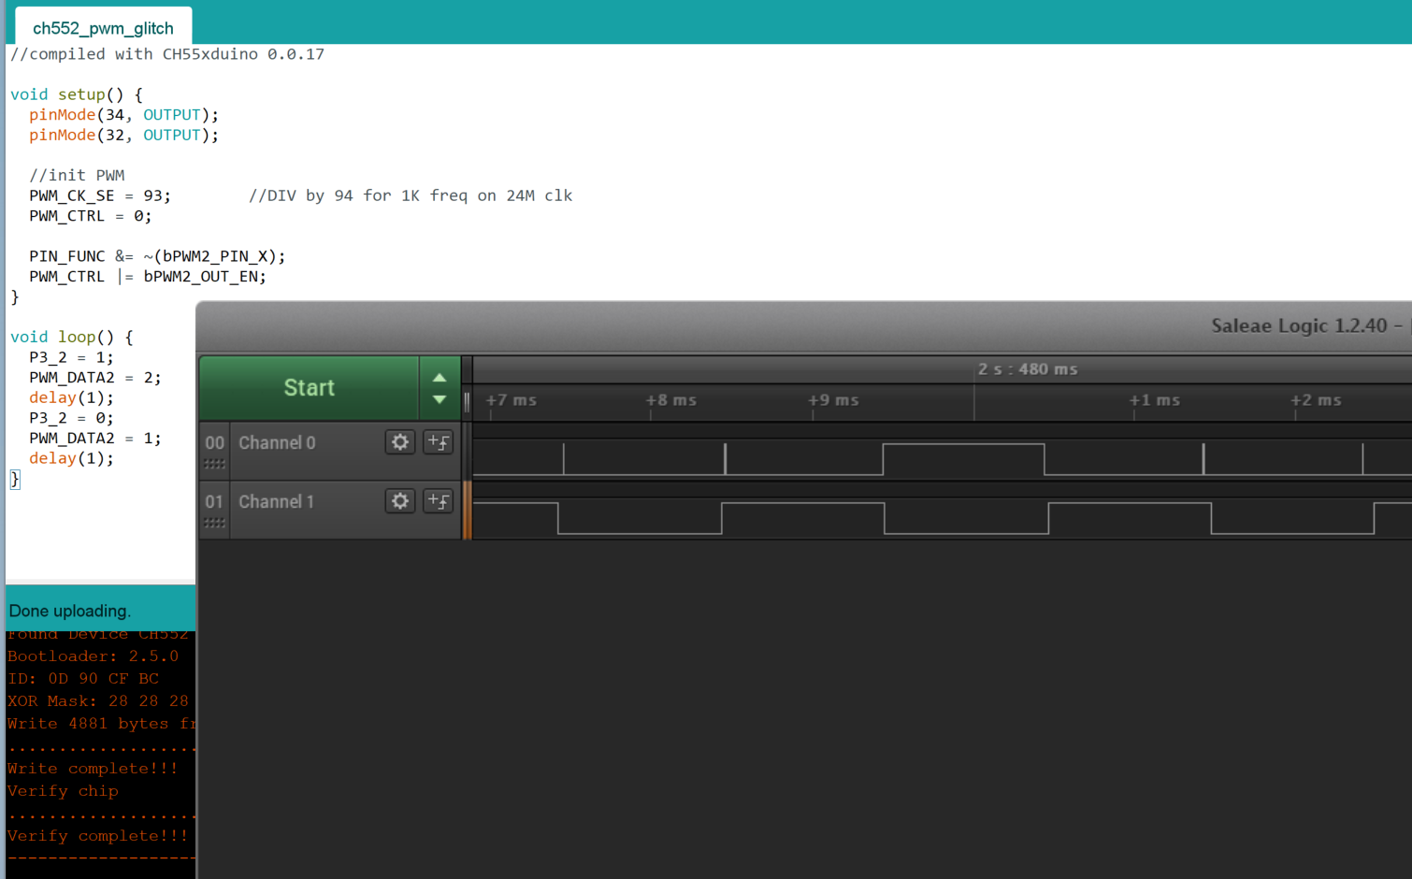Set trigger edge for Channel 0
The height and width of the screenshot is (879, 1412).
point(438,442)
